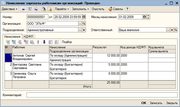Switch to the НДФЛ tab
The image size is (180, 107).
tap(28, 37)
